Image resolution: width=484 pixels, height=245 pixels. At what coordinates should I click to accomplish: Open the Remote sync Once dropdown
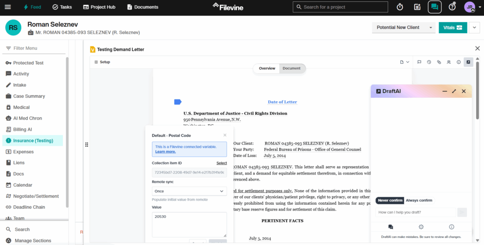tap(189, 191)
